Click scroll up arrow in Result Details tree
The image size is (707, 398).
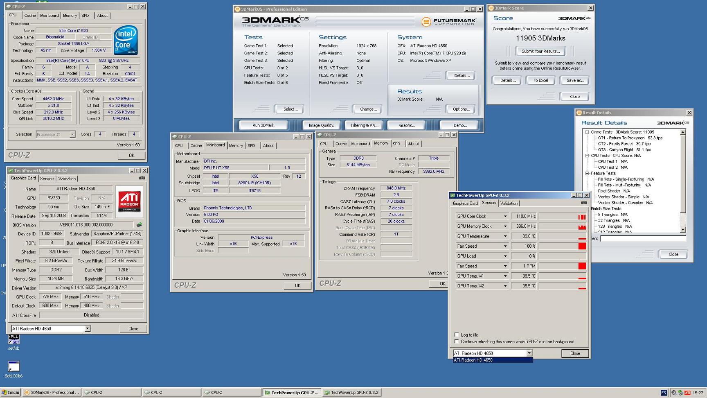click(x=682, y=132)
